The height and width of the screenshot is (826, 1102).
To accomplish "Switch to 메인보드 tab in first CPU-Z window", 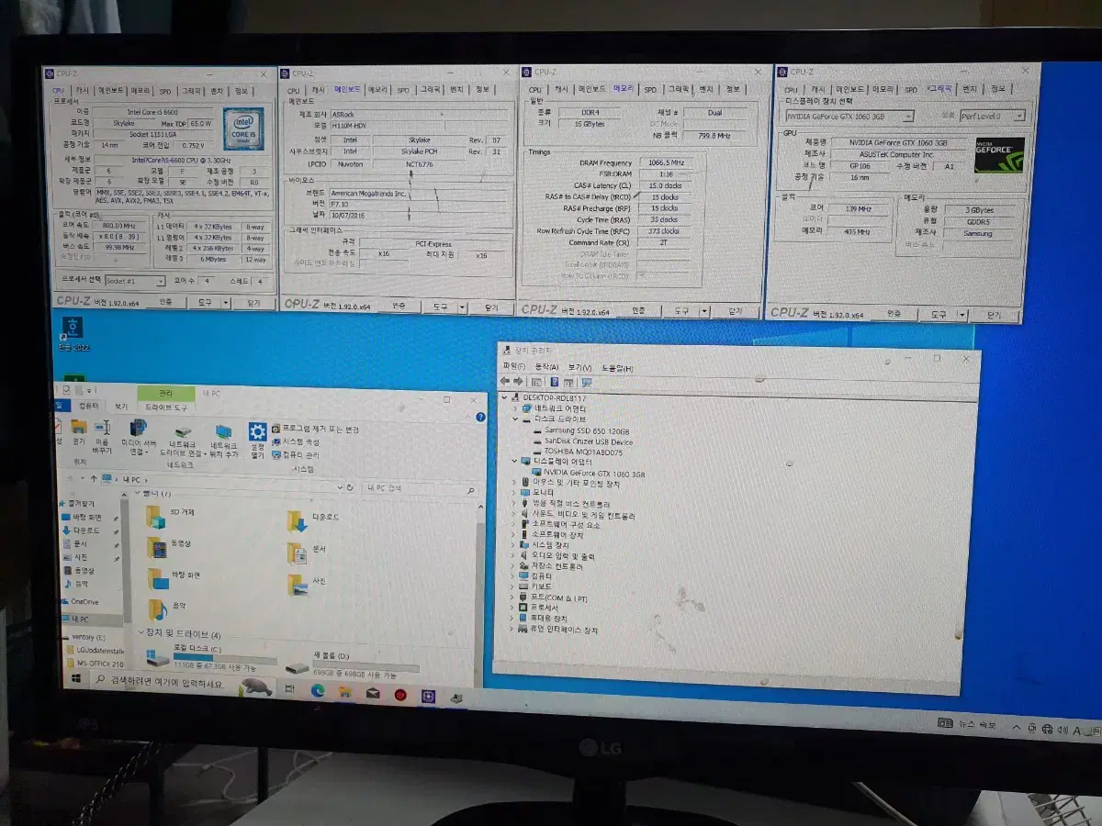I will point(112,91).
